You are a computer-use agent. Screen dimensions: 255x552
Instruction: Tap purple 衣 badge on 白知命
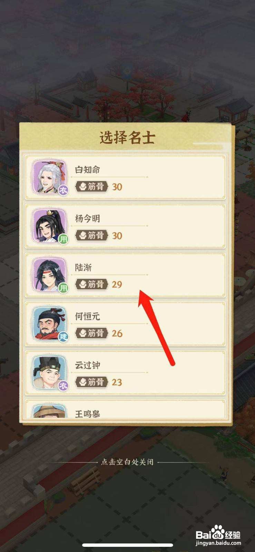click(x=63, y=190)
